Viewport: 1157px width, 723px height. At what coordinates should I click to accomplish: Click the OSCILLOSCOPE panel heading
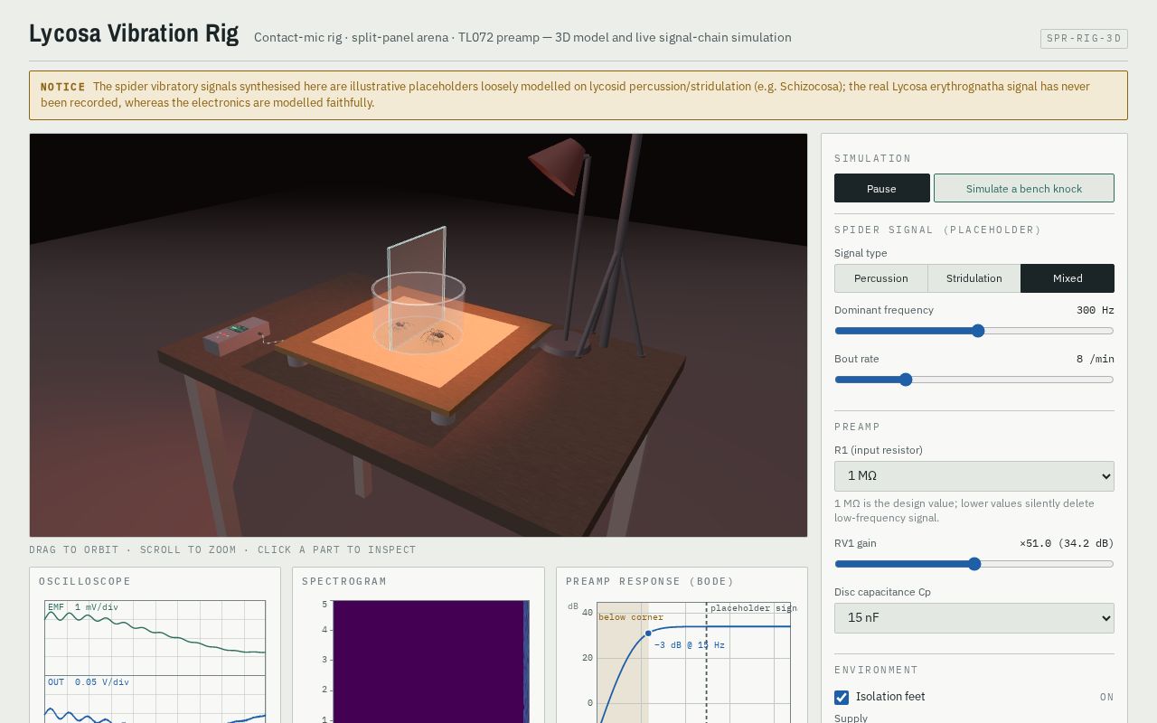click(85, 581)
